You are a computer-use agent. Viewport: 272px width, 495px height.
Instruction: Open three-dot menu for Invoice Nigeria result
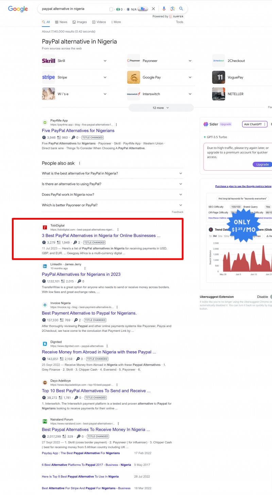[x=117, y=307]
